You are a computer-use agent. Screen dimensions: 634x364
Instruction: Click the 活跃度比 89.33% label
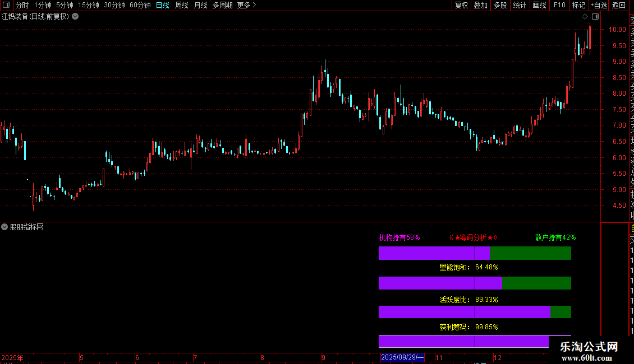click(468, 300)
